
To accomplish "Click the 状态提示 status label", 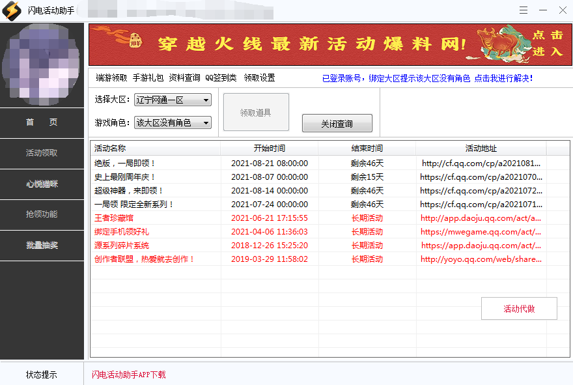I will point(41,375).
